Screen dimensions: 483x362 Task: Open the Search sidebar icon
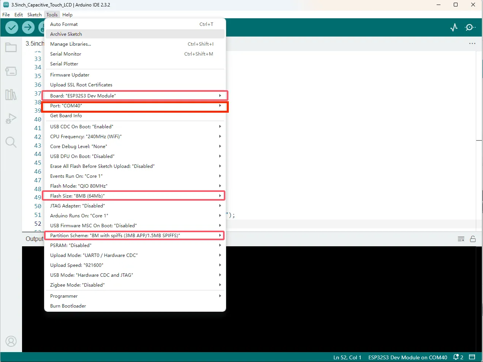(x=11, y=142)
